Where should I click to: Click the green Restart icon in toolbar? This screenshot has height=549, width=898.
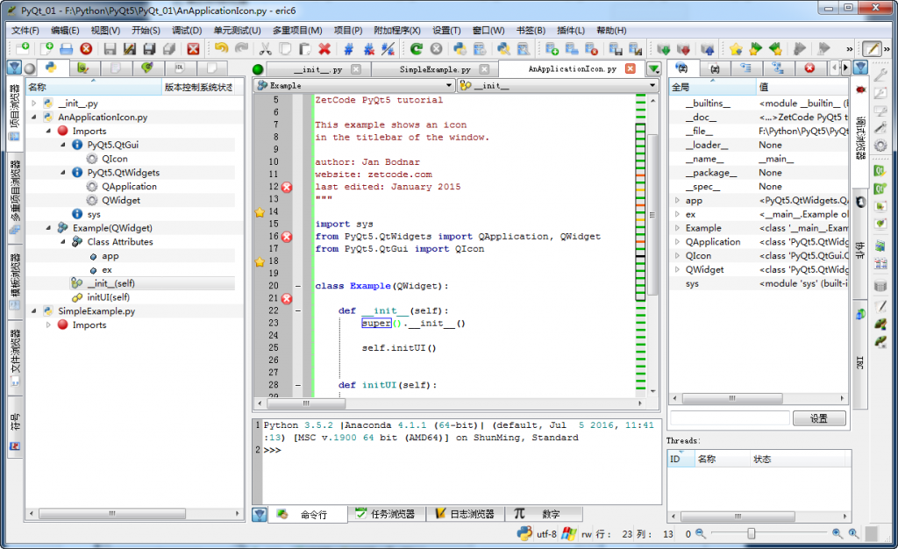pyautogui.click(x=416, y=49)
